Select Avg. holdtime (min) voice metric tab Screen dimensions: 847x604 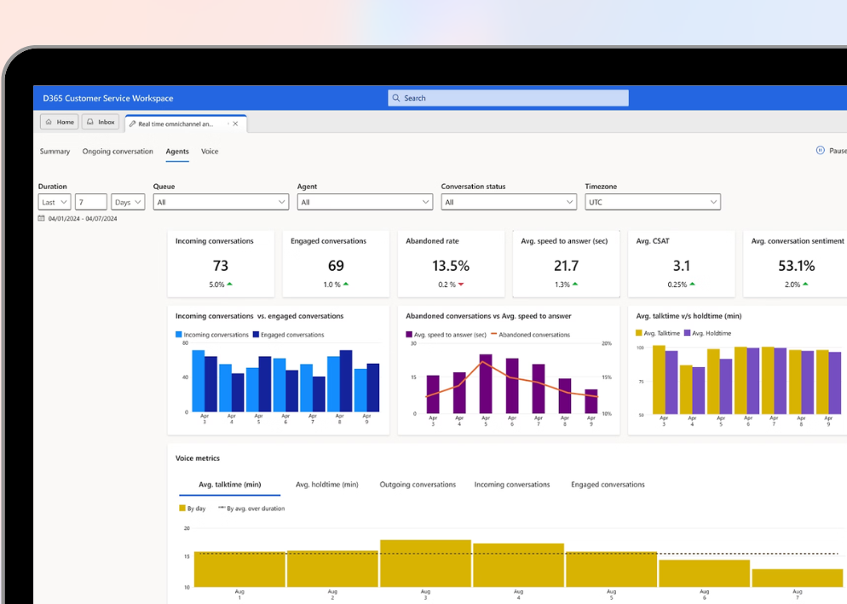[327, 485]
